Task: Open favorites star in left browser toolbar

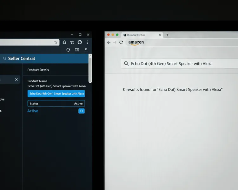Action: click(72, 42)
